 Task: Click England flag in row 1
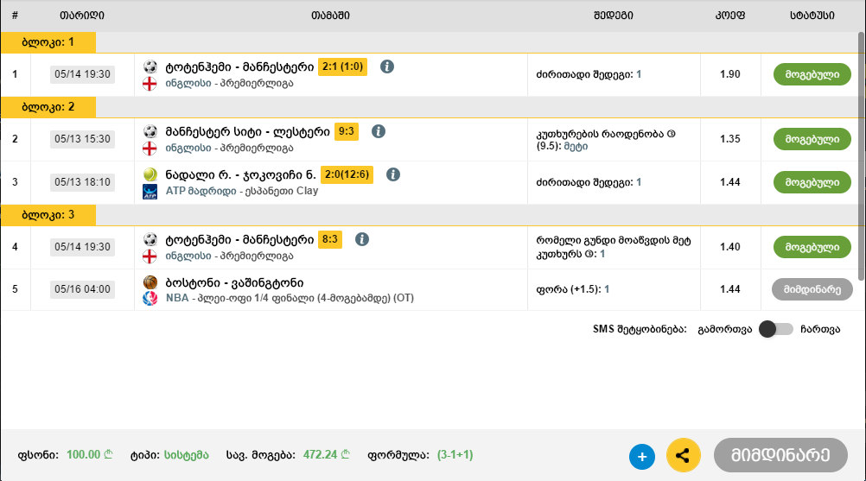(x=150, y=84)
